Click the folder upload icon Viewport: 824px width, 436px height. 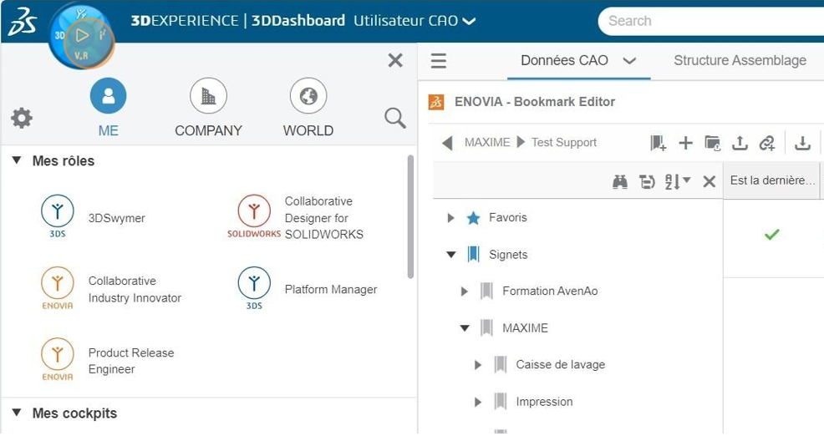[713, 143]
